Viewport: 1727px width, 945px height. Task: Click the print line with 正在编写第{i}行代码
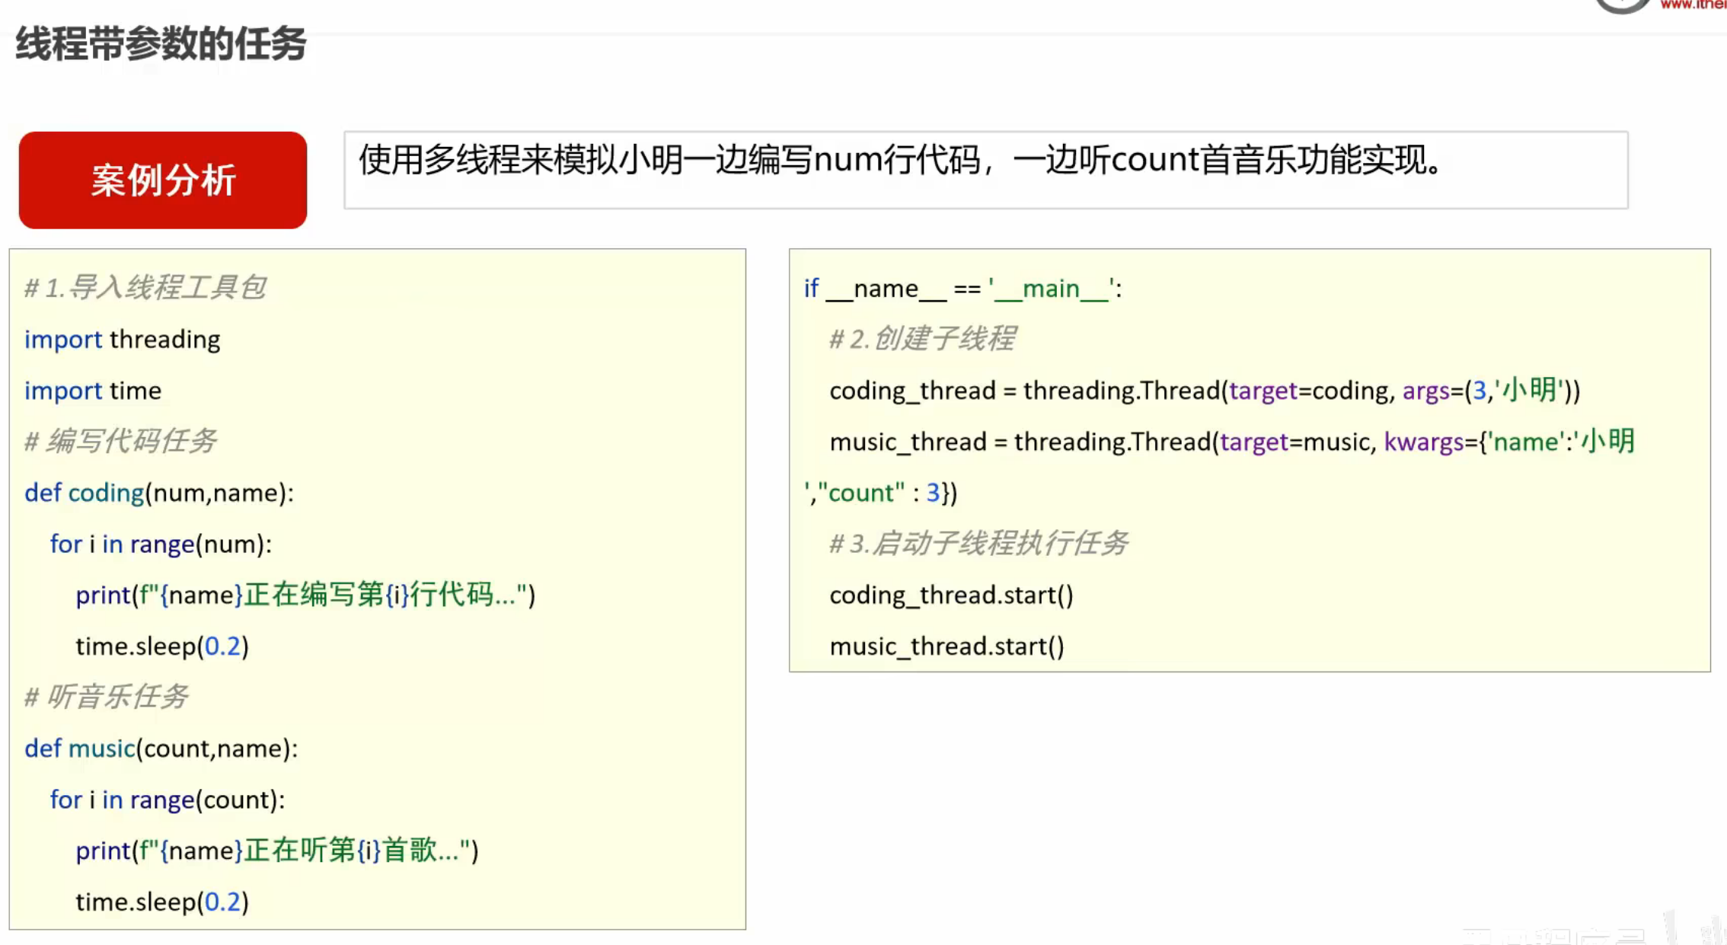click(305, 595)
